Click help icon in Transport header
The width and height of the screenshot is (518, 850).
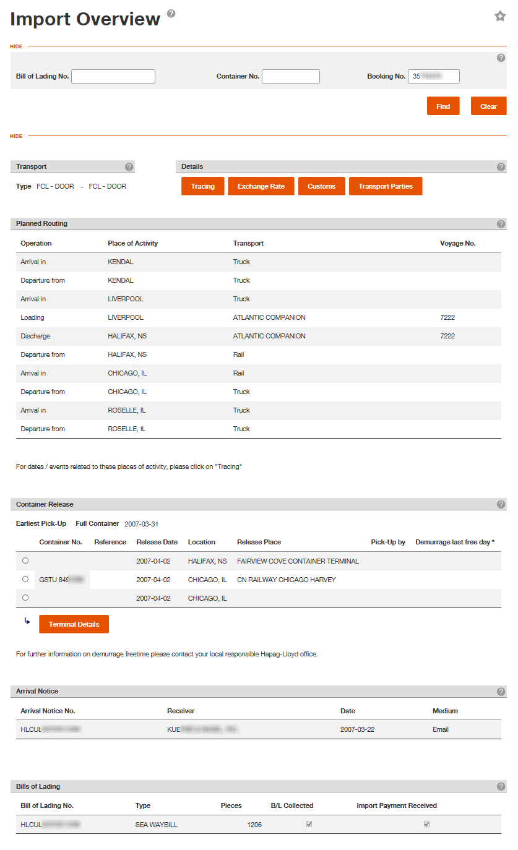129,167
